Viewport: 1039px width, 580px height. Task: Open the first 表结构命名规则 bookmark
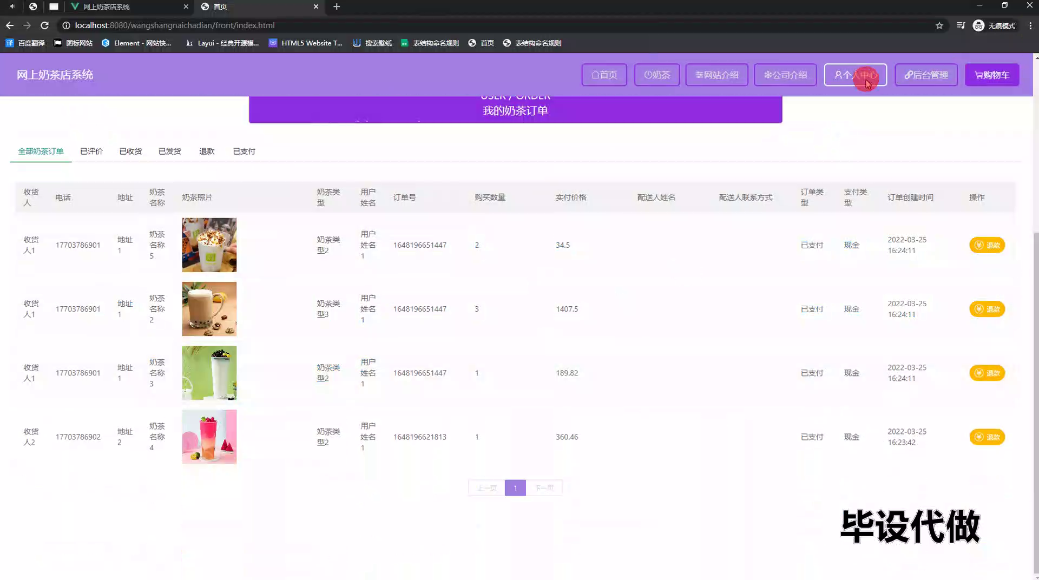tap(430, 43)
